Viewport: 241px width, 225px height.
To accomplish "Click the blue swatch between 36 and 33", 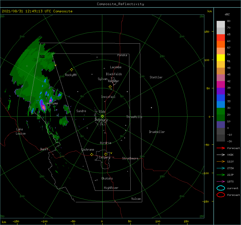I will click(221, 98).
